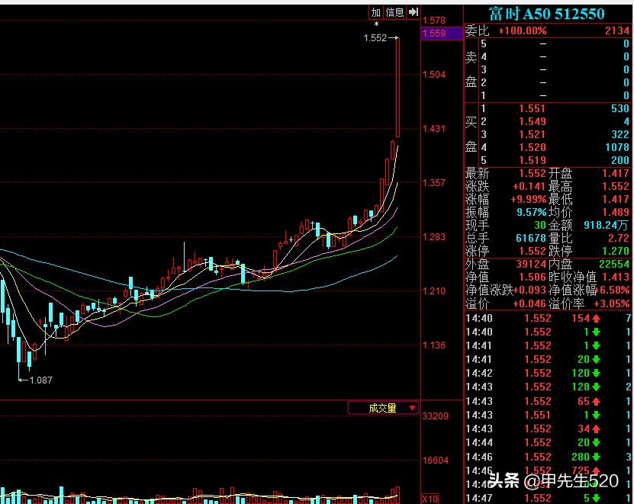Click the 1.357 price axis label

click(x=433, y=183)
